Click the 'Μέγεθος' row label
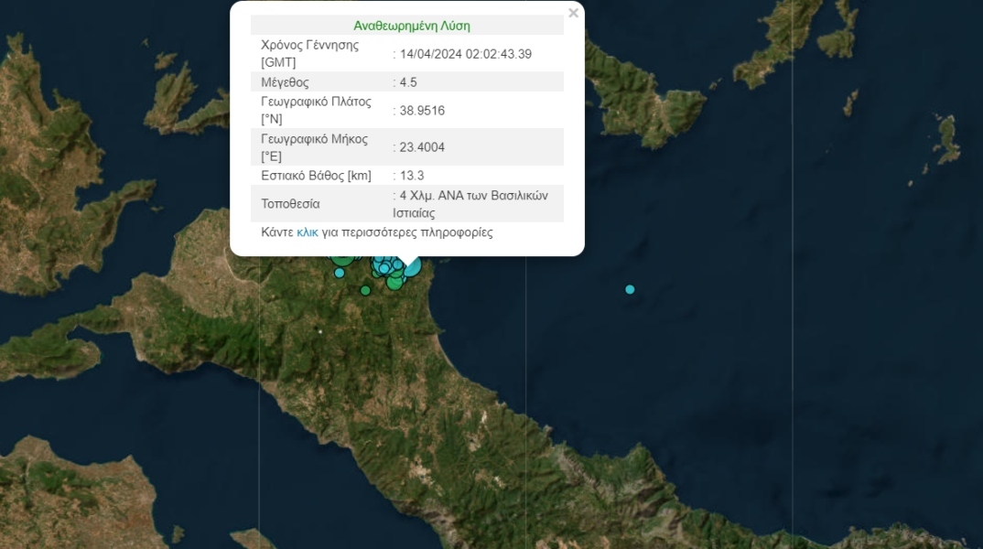Screen dimensions: 983x549 [285, 82]
